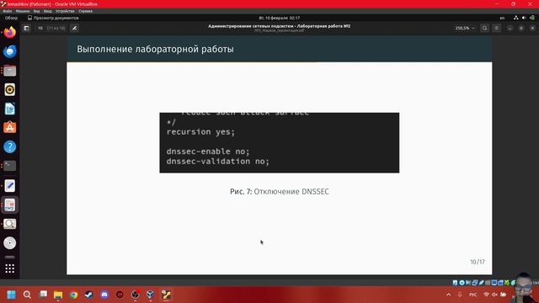Open Rhythmbox music player in the dock

(9, 90)
